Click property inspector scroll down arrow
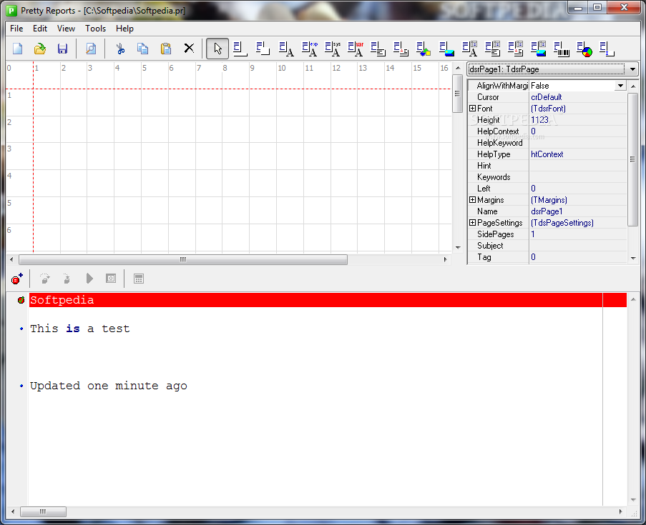Viewport: 646px width, 525px height. [633, 258]
